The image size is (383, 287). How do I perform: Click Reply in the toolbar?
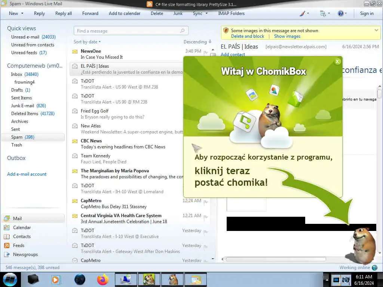[39, 13]
